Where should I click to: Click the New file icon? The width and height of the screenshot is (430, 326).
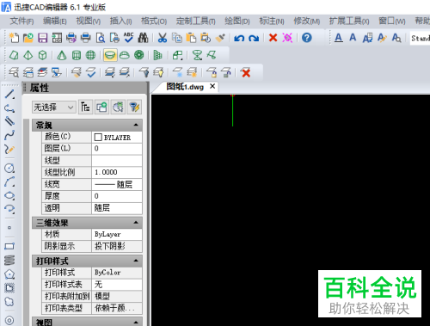click(x=14, y=38)
